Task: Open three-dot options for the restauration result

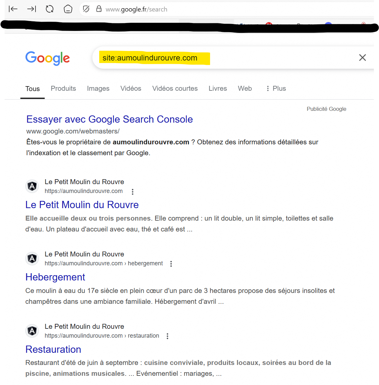Action: pos(167,336)
